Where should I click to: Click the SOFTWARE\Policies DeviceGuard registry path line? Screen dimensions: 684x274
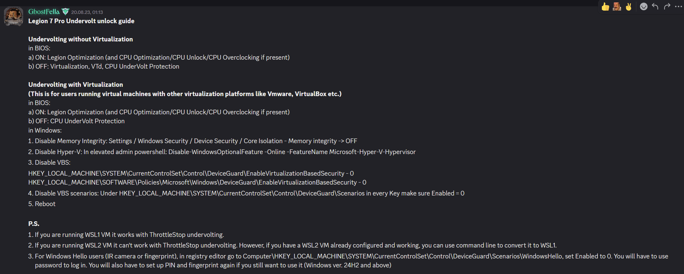[197, 183]
